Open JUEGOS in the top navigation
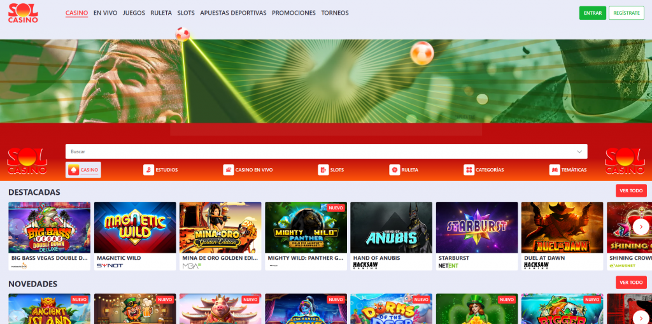Viewport: 652px width, 324px height. (134, 13)
